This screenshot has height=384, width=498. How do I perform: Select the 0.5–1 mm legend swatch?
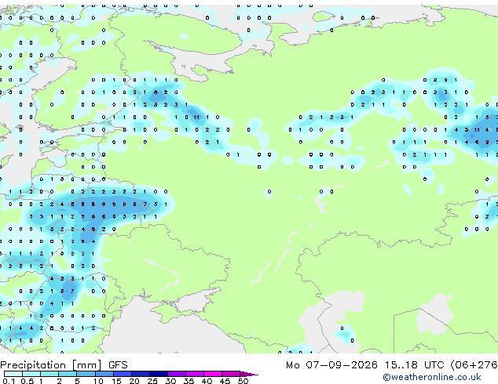click(31, 374)
